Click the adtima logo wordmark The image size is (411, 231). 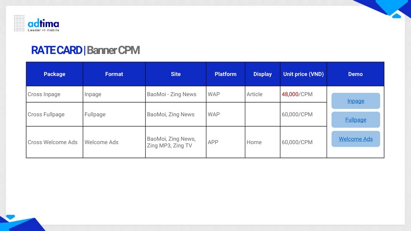pyautogui.click(x=43, y=24)
